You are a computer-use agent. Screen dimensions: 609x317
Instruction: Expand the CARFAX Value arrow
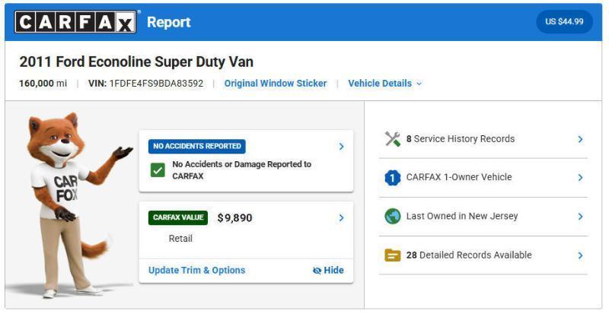[x=341, y=218]
